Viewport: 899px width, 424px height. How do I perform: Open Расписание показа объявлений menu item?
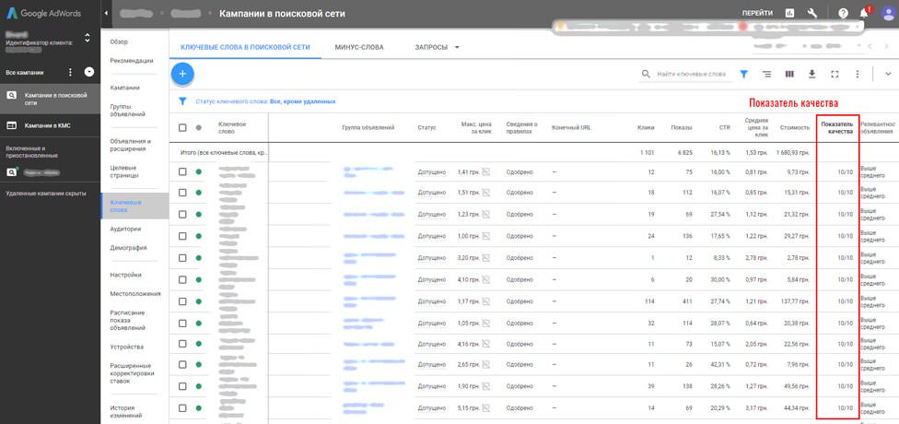pos(129,320)
